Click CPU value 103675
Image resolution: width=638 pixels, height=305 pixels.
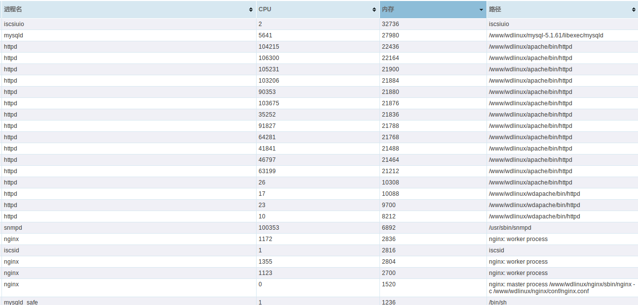click(x=268, y=103)
